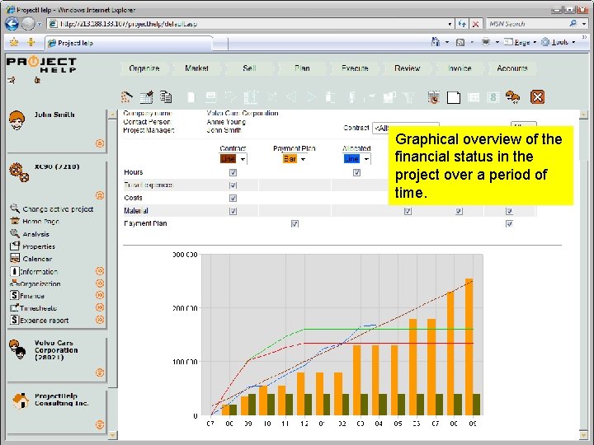Open Allocated chart type dropdown arrow
Image resolution: width=594 pixels, height=445 pixels.
click(x=366, y=159)
